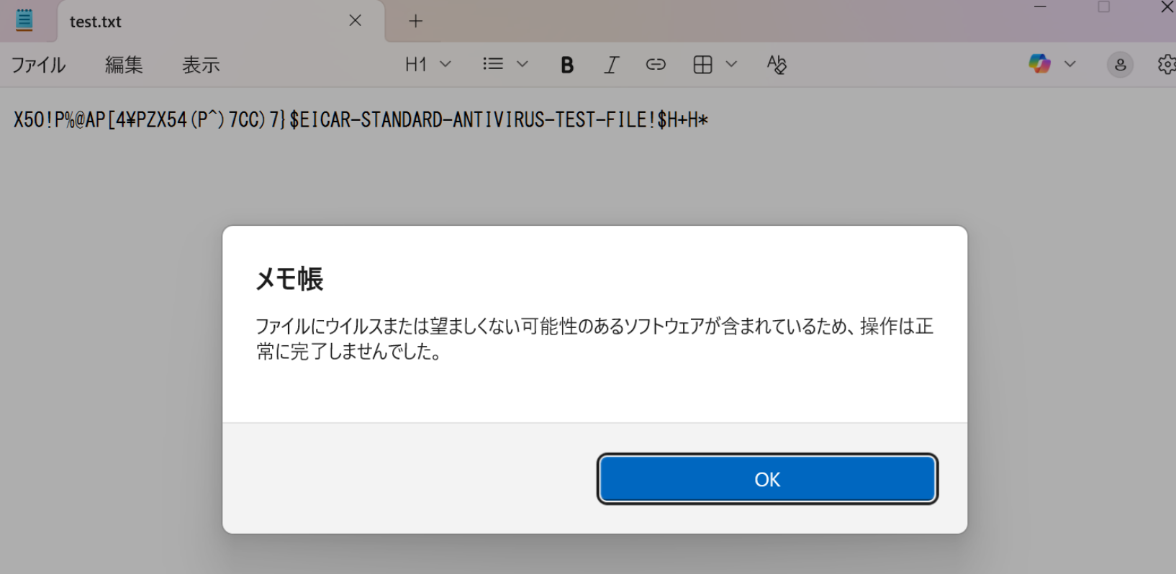Click the EICAR test string text line

(360, 119)
